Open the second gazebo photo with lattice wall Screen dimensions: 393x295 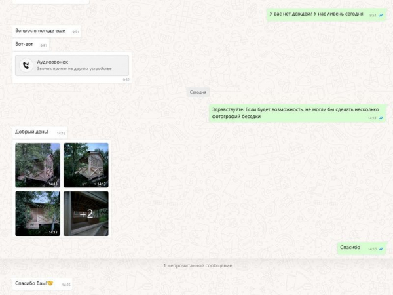pyautogui.click(x=86, y=165)
